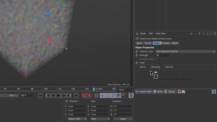
Task: Go to start of animation
Action: (40, 96)
